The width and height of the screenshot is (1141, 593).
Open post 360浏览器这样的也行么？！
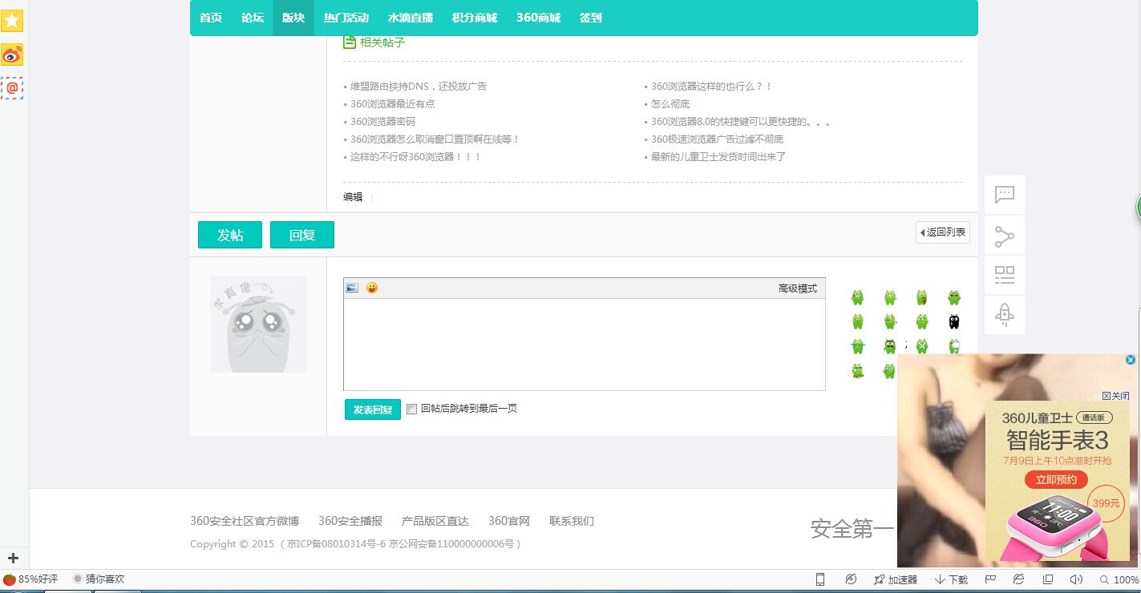coord(712,86)
